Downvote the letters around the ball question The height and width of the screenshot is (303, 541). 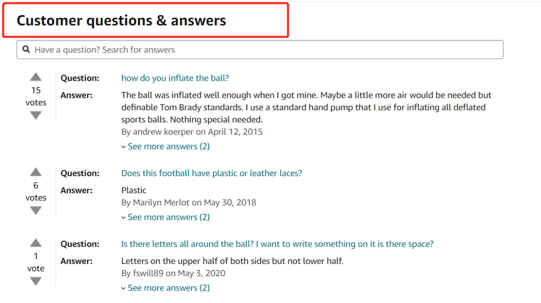36,281
